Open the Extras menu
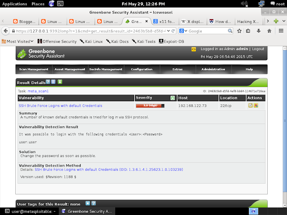The width and height of the screenshot is (287, 215). pos(178,69)
